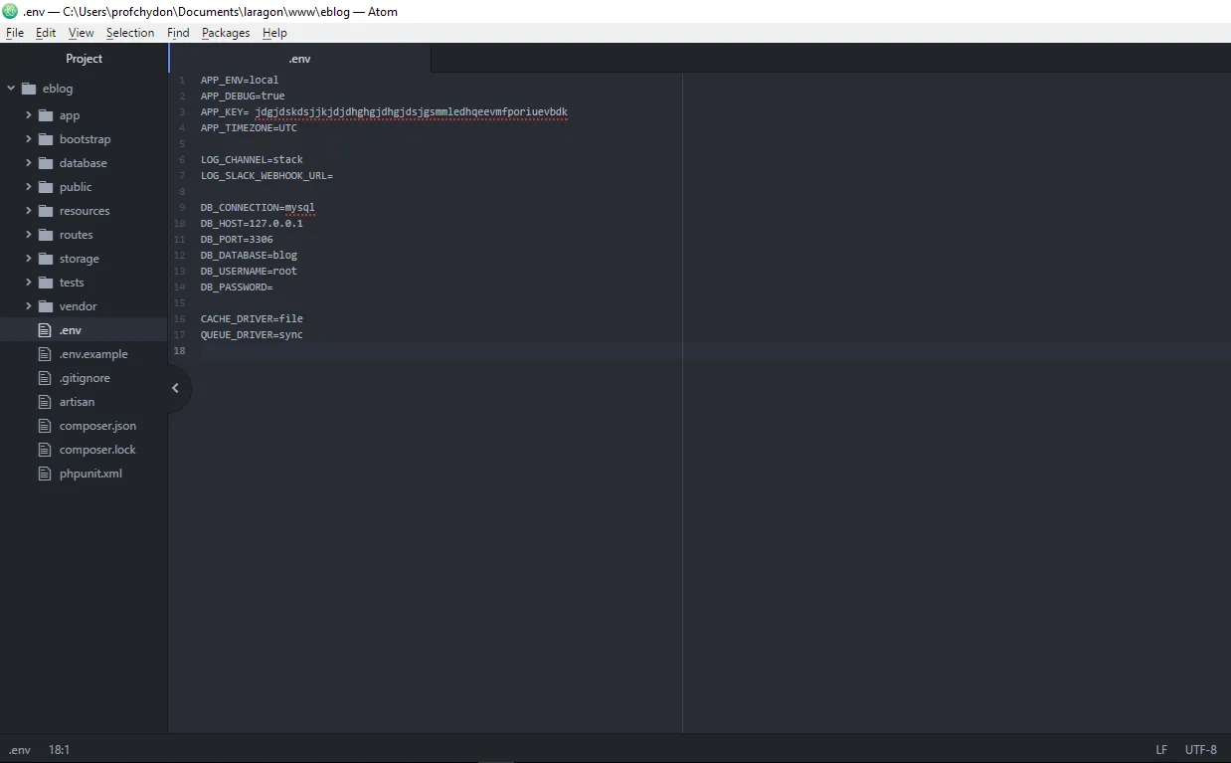Expand the app folder chevron
This screenshot has width=1231, height=763.
pyautogui.click(x=29, y=115)
